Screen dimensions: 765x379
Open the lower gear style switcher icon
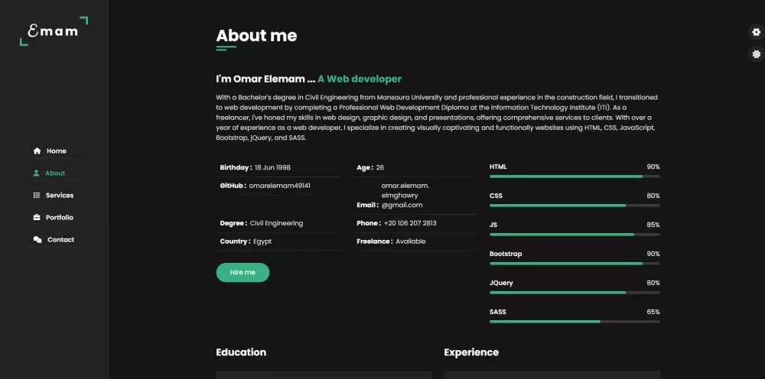tap(757, 54)
